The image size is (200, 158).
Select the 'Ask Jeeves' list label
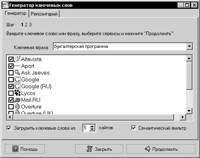[35, 73]
